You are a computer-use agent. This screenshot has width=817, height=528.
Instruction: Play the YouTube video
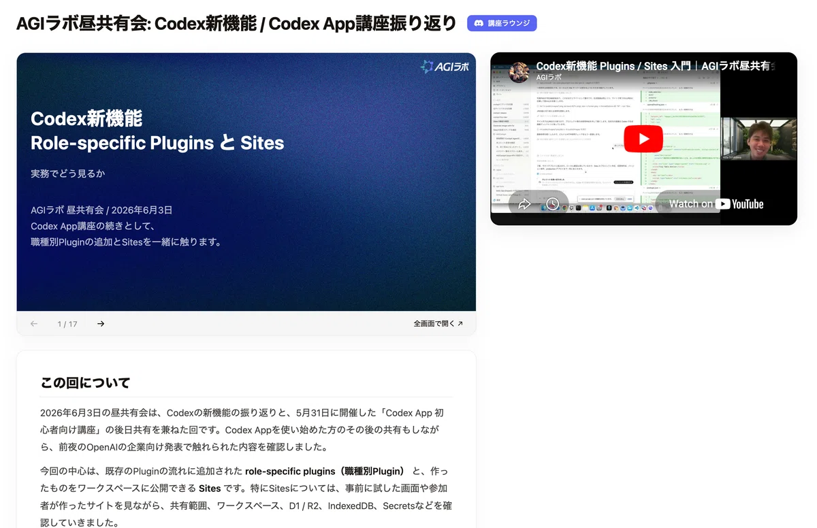click(x=643, y=139)
